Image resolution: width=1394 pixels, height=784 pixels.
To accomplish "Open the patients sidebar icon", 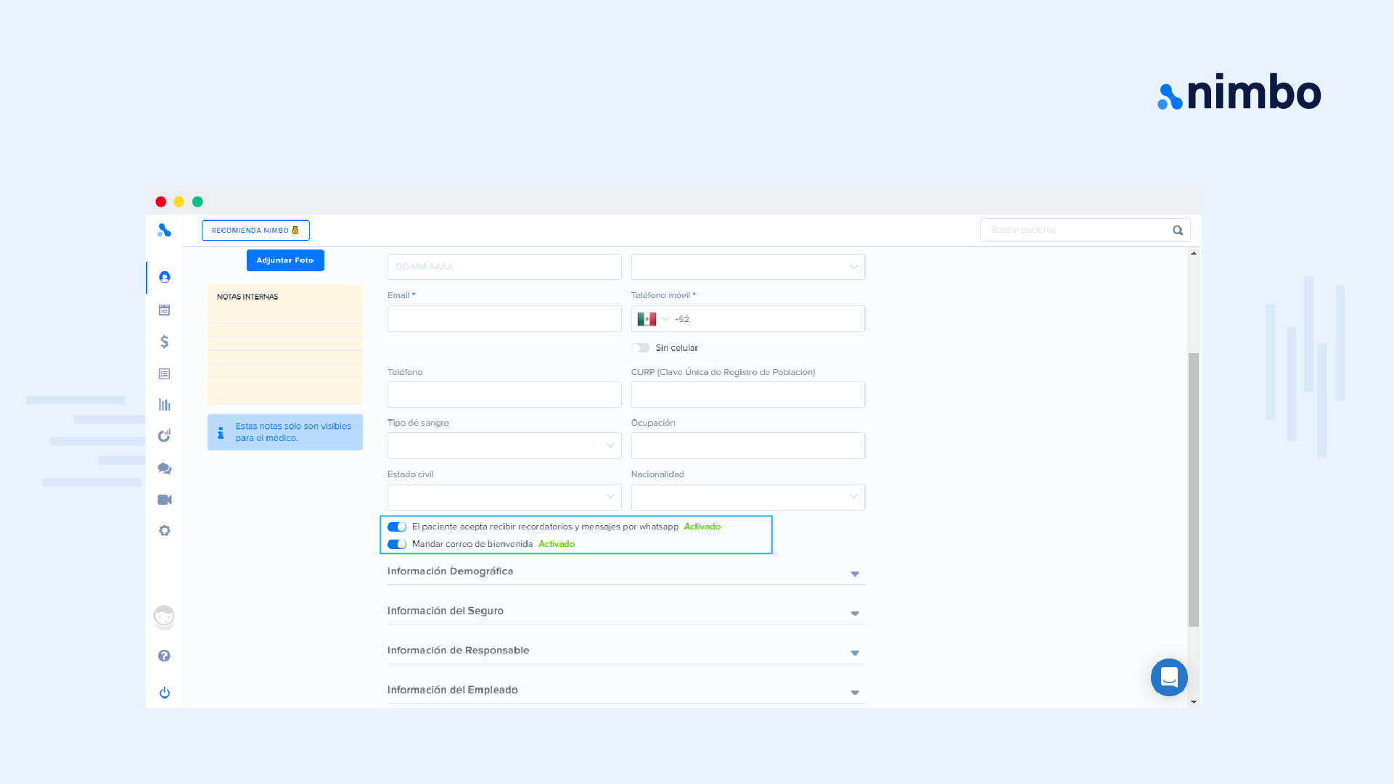I will click(x=165, y=277).
